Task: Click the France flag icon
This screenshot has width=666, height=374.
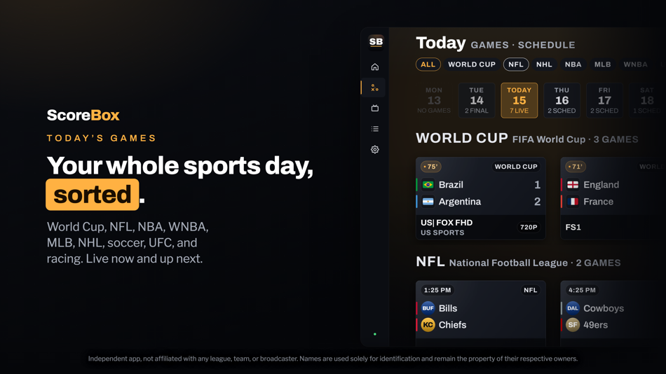Action: [573, 202]
